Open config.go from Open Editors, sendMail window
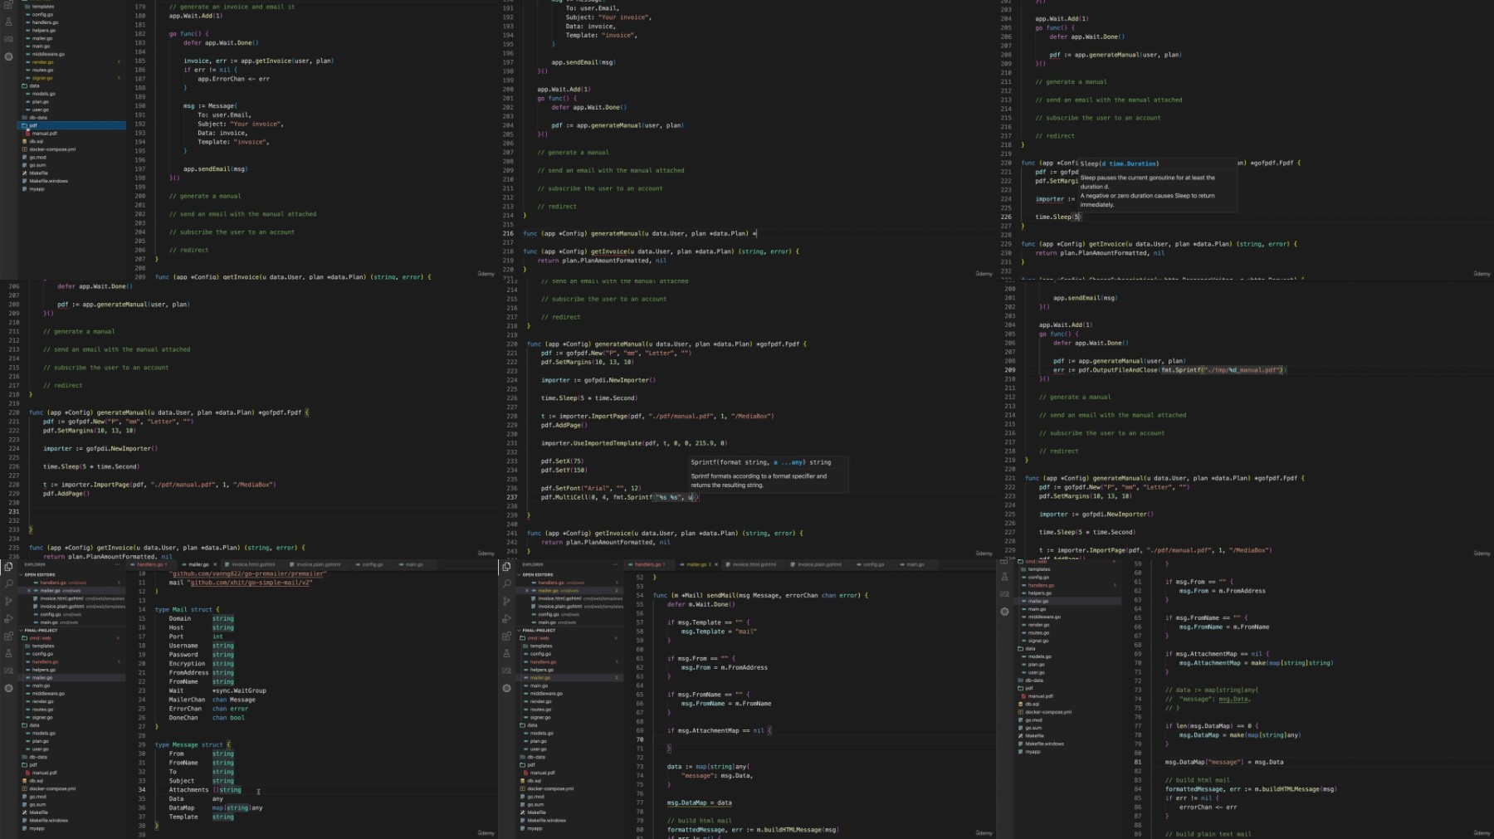Screen dimensions: 1494x839 tap(554, 614)
